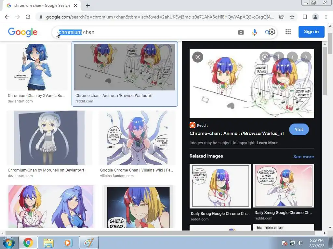This screenshot has height=249, width=333.
Task: Click the preview panel vertical scrollbar
Action: tap(325, 71)
